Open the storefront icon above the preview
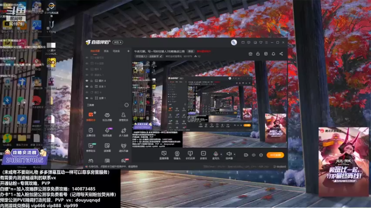371x208 pixels. click(266, 54)
